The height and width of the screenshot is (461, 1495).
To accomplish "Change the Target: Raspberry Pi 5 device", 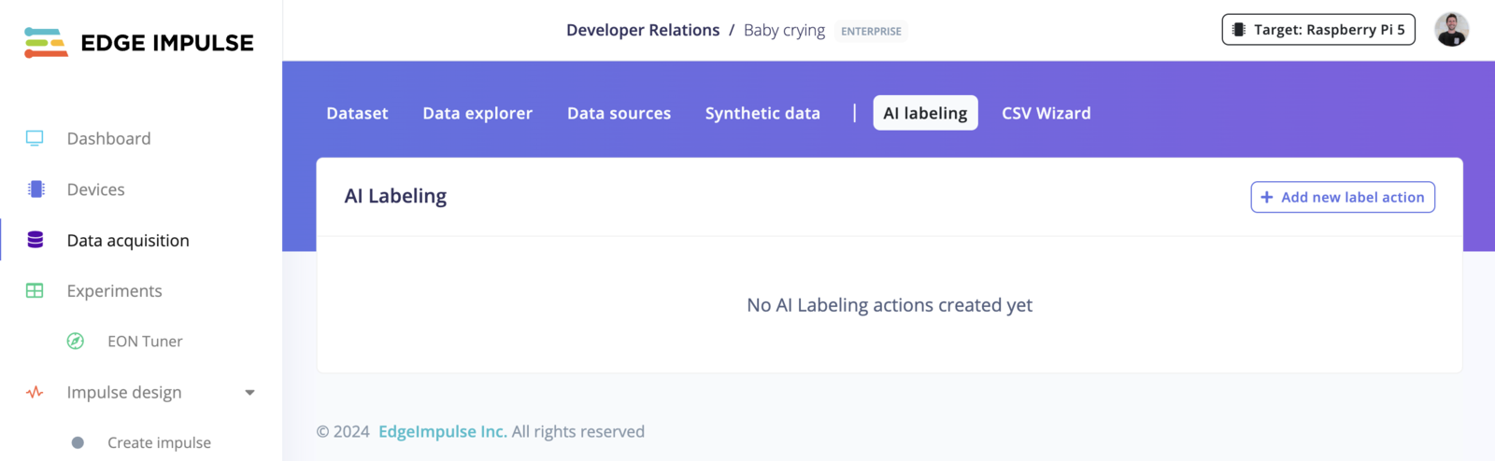I will [x=1318, y=30].
